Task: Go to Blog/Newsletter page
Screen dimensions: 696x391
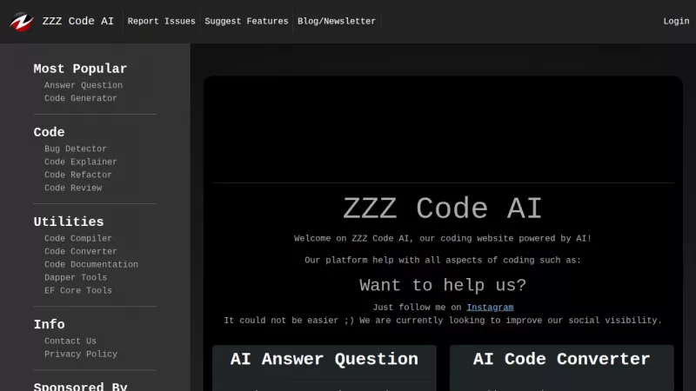Action: [x=337, y=21]
